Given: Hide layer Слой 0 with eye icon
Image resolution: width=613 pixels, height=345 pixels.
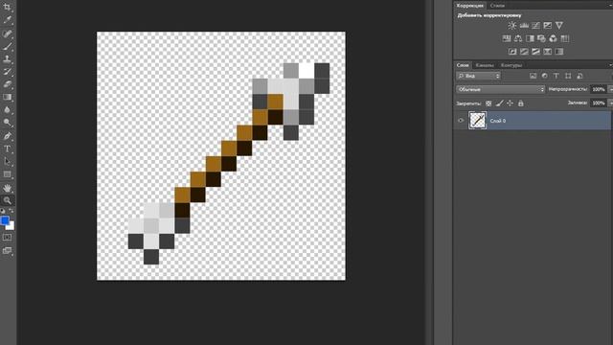Looking at the screenshot, I should click(x=461, y=121).
